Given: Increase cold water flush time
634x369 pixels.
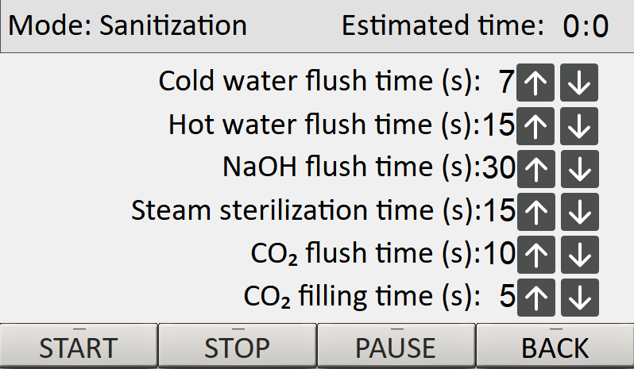Looking at the screenshot, I should click(536, 83).
